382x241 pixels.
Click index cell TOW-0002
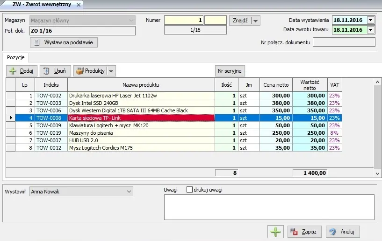click(51, 96)
